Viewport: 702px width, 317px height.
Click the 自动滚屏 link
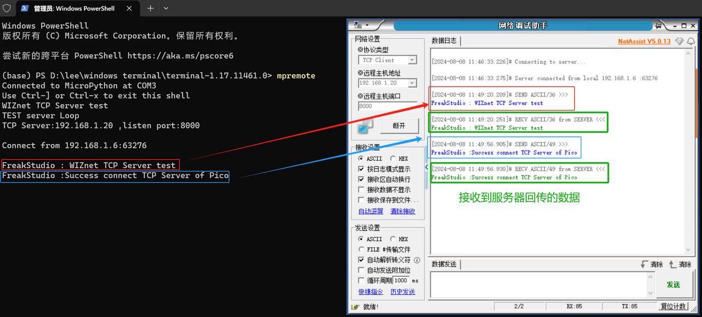(371, 211)
